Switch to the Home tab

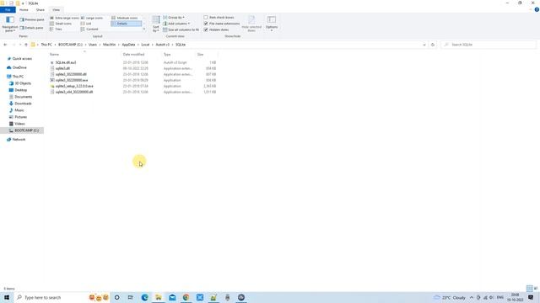[x=24, y=9]
